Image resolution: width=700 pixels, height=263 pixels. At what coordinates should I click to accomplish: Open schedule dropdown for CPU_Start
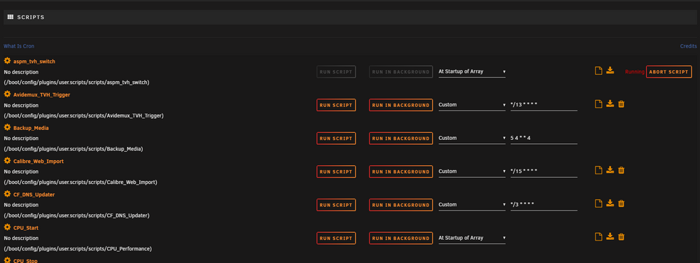pos(472,238)
